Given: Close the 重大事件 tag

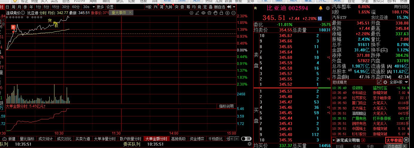Looking at the screenshot, I should coord(130,13).
